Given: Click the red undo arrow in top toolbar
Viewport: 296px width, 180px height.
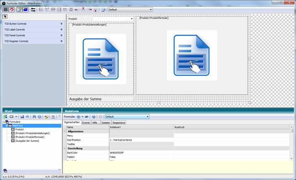Looking at the screenshot, I should (12, 10).
